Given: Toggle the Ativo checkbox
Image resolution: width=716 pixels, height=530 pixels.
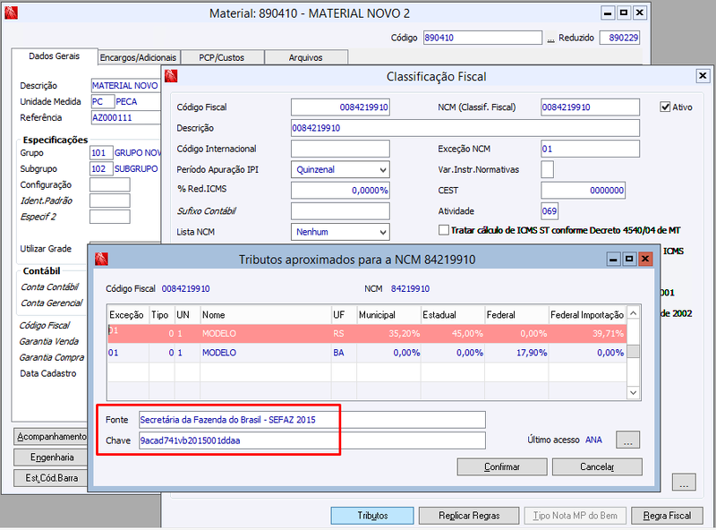Looking at the screenshot, I should coord(665,107).
